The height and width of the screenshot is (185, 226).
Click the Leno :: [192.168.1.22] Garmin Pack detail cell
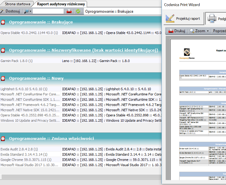[x=111, y=61]
